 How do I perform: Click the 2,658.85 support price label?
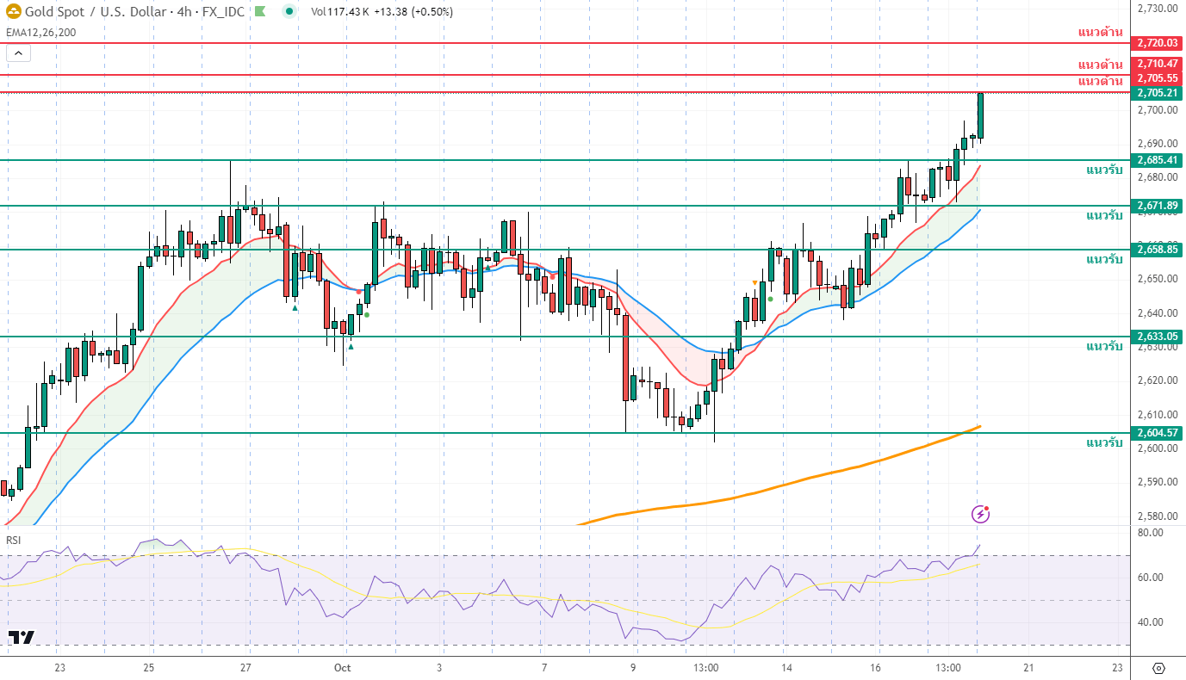tap(1157, 250)
